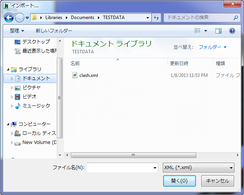Click the change view icon
The image size is (244, 195).
click(197, 30)
